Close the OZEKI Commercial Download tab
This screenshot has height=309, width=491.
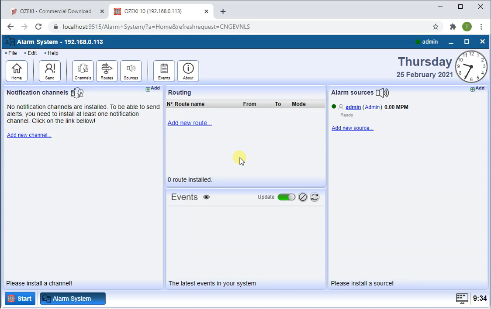[x=102, y=11]
